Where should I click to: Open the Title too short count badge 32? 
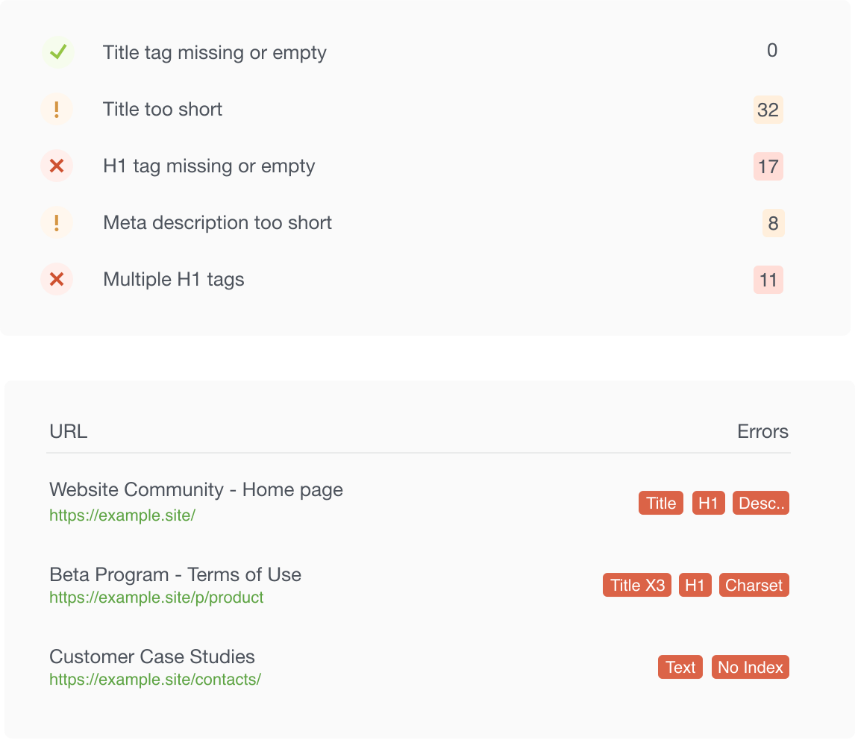(768, 110)
